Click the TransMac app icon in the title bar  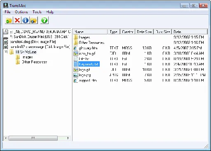pyautogui.click(x=6, y=5)
